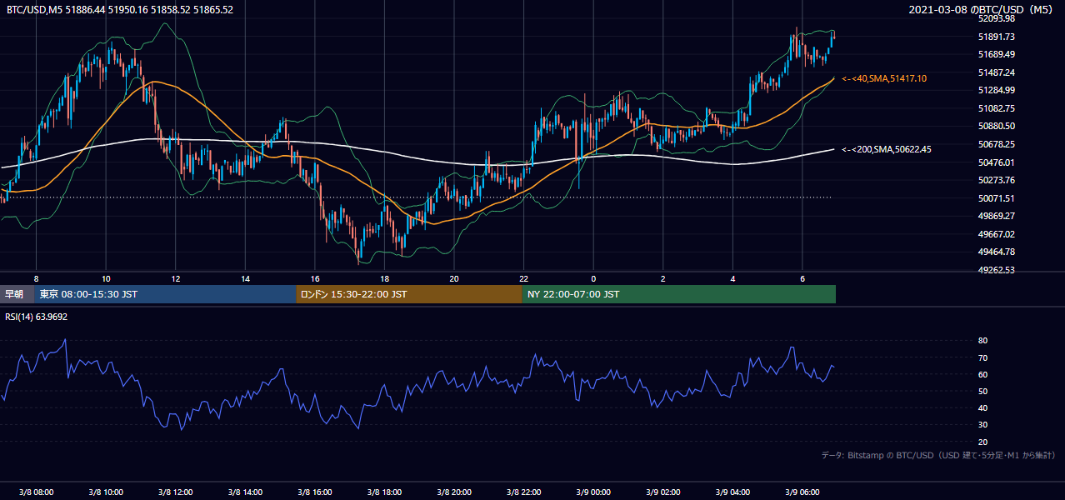Select the 3/9 06:00 date label
The image size is (1065, 500).
pos(802,492)
